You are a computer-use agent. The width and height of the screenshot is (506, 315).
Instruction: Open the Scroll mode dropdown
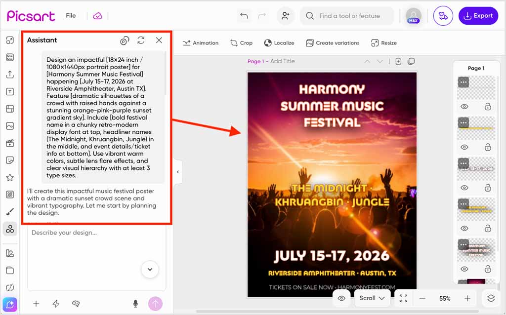tap(372, 298)
